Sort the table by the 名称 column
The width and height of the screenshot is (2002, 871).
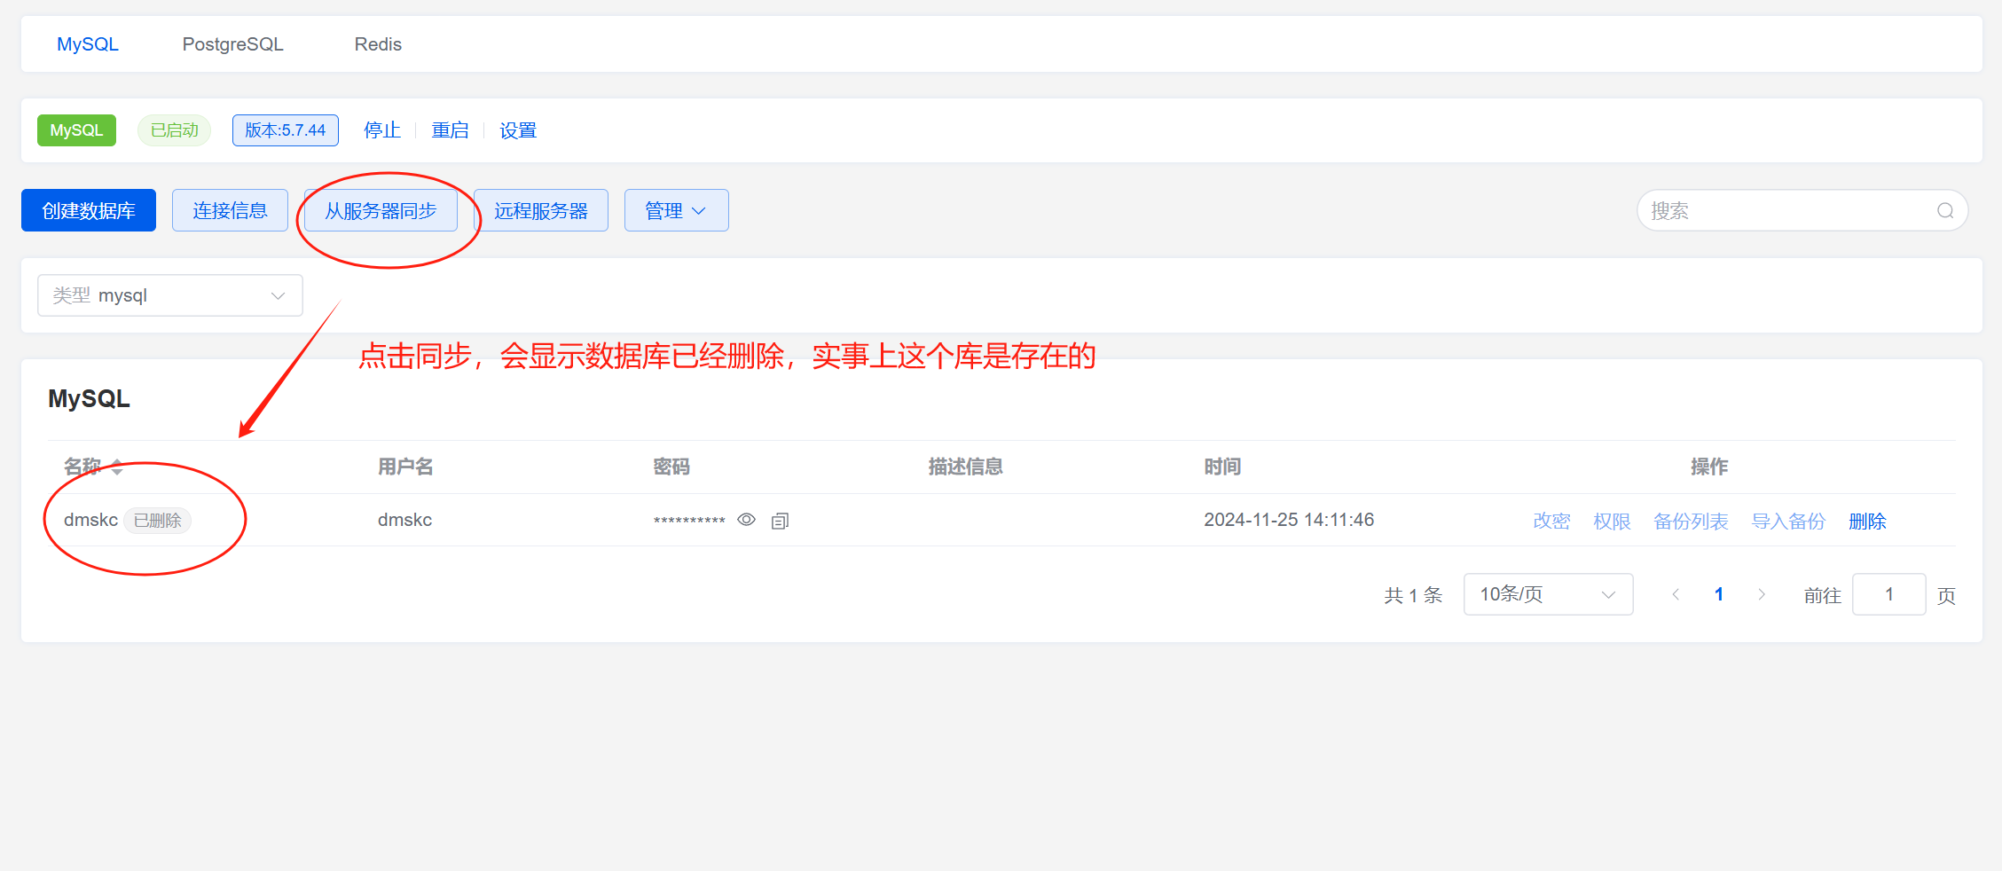point(116,467)
